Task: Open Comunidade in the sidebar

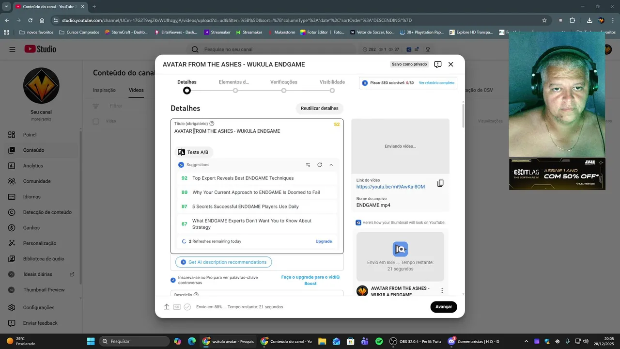Action: pyautogui.click(x=41, y=181)
